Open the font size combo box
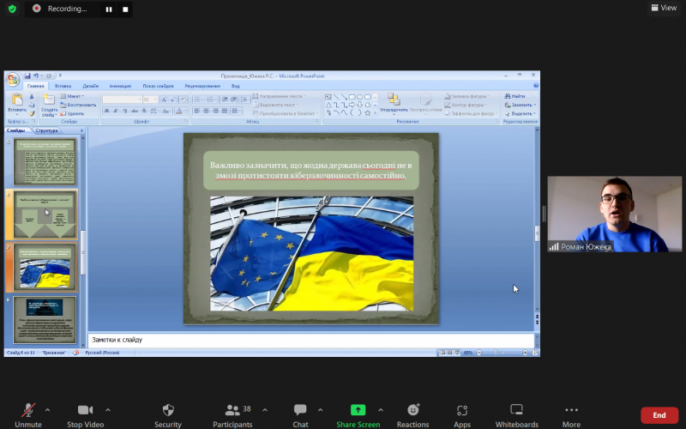686x429 pixels. pyautogui.click(x=150, y=100)
